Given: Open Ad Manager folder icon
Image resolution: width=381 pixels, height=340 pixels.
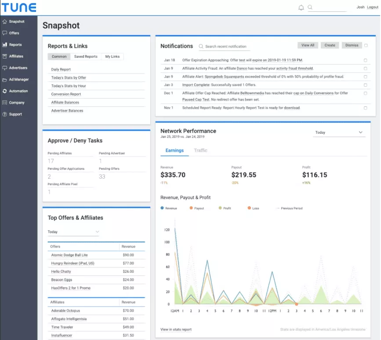Looking at the screenshot, I should [x=5, y=80].
